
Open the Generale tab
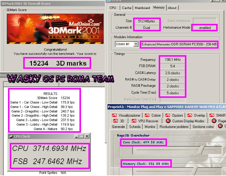[x=118, y=126]
